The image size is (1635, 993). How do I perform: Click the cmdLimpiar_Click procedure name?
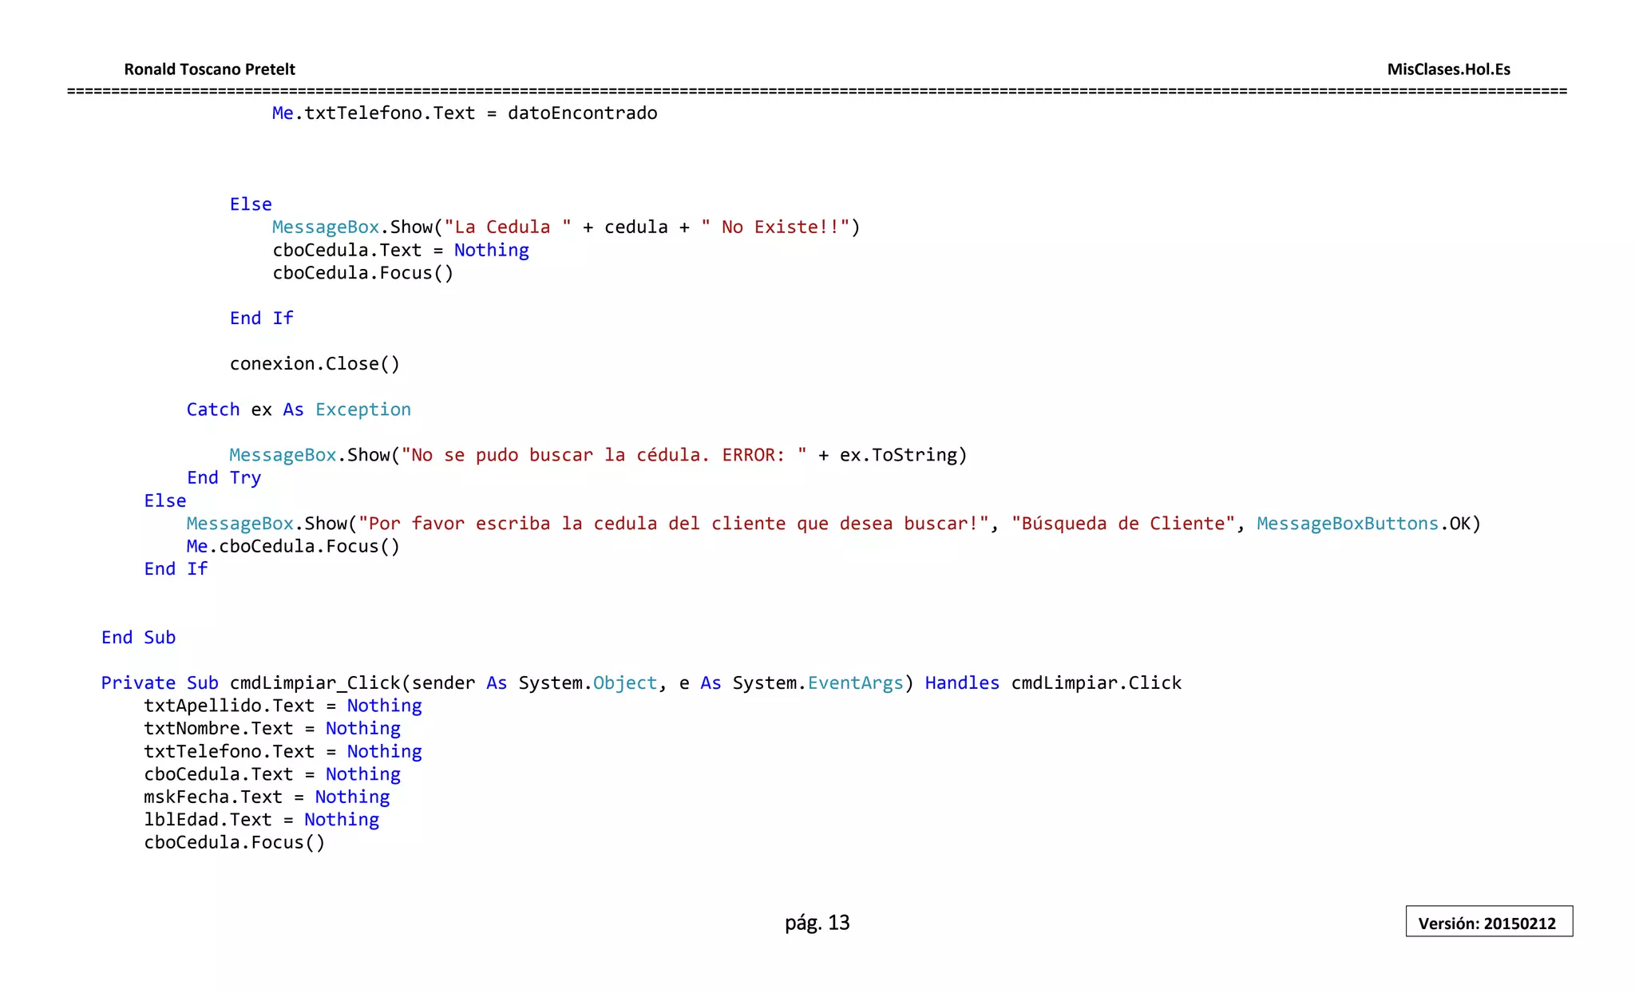point(315,683)
